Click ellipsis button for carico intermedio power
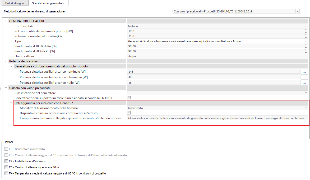 point(304,77)
